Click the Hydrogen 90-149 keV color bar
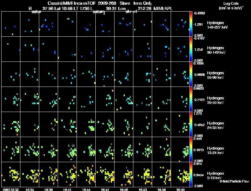This screenshot has width=251, height=191. tap(191, 49)
